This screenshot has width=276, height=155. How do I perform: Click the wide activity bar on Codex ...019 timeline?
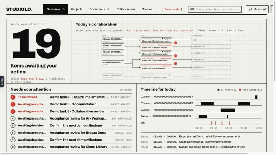pyautogui.click(x=203, y=116)
